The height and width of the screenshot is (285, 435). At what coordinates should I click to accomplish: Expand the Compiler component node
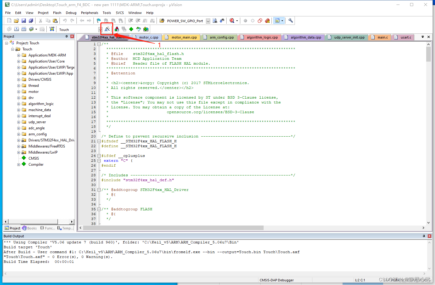(x=19, y=165)
